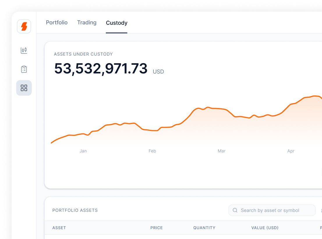Select the grid dashboard sidebar icon

click(24, 88)
